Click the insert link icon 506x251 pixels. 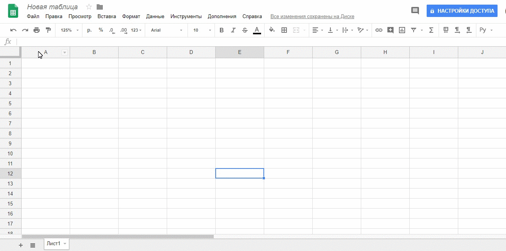point(379,30)
